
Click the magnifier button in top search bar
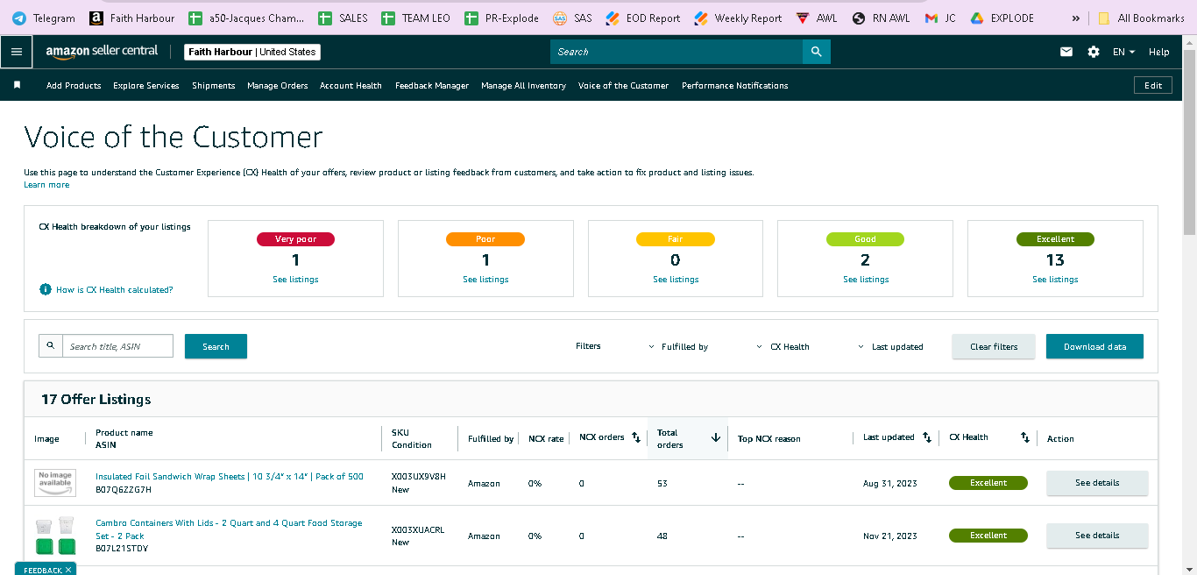point(816,52)
